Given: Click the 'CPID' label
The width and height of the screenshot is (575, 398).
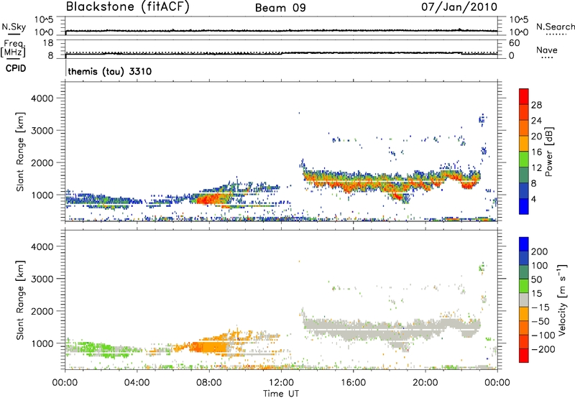Looking at the screenshot, I should (16, 68).
